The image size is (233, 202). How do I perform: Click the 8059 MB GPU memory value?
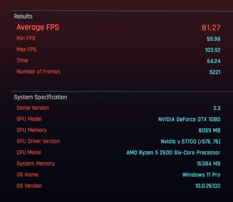[209, 131]
